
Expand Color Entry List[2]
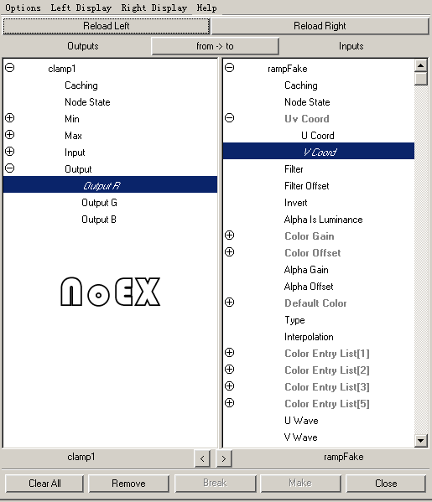coord(230,370)
